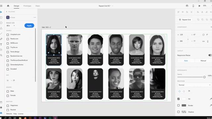Pick Border color with eyedropper
This screenshot has height=119, width=212.
[x=211, y=105]
